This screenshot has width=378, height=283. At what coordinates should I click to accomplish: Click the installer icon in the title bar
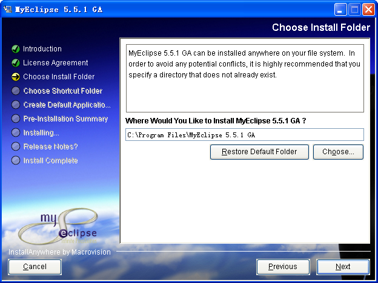(7, 10)
